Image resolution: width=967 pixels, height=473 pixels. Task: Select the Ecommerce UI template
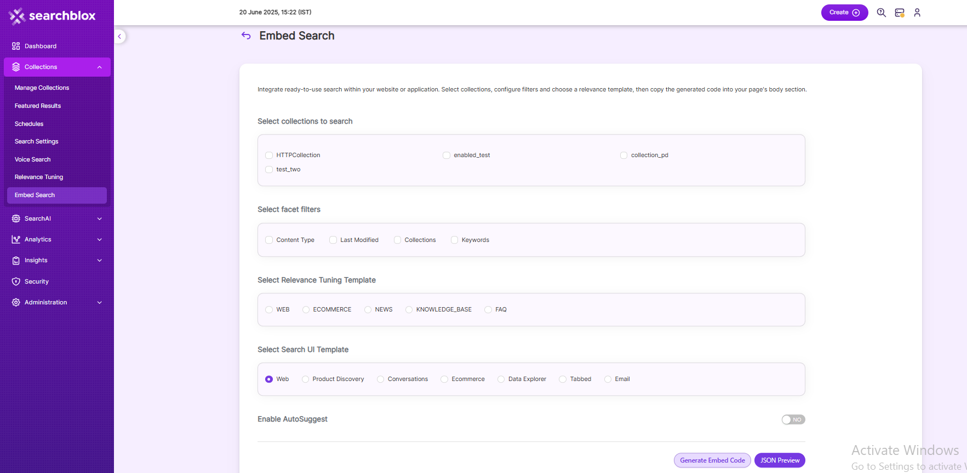click(x=444, y=379)
